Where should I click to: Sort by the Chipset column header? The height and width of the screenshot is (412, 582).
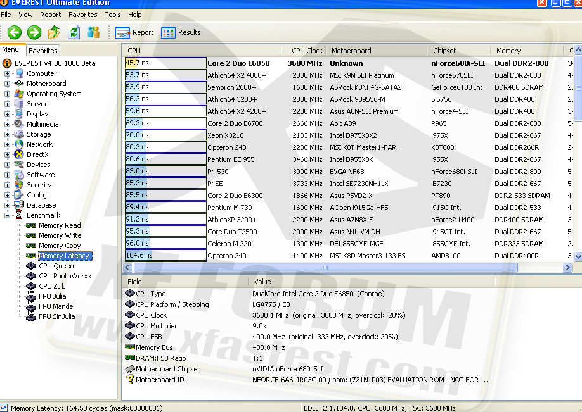point(459,51)
